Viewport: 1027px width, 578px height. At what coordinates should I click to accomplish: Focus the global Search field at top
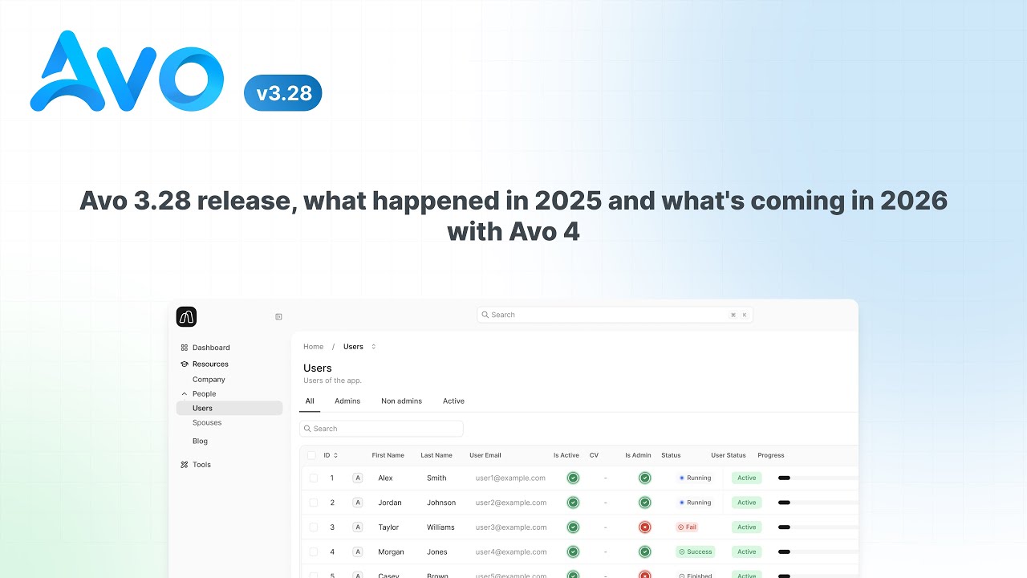click(x=615, y=315)
